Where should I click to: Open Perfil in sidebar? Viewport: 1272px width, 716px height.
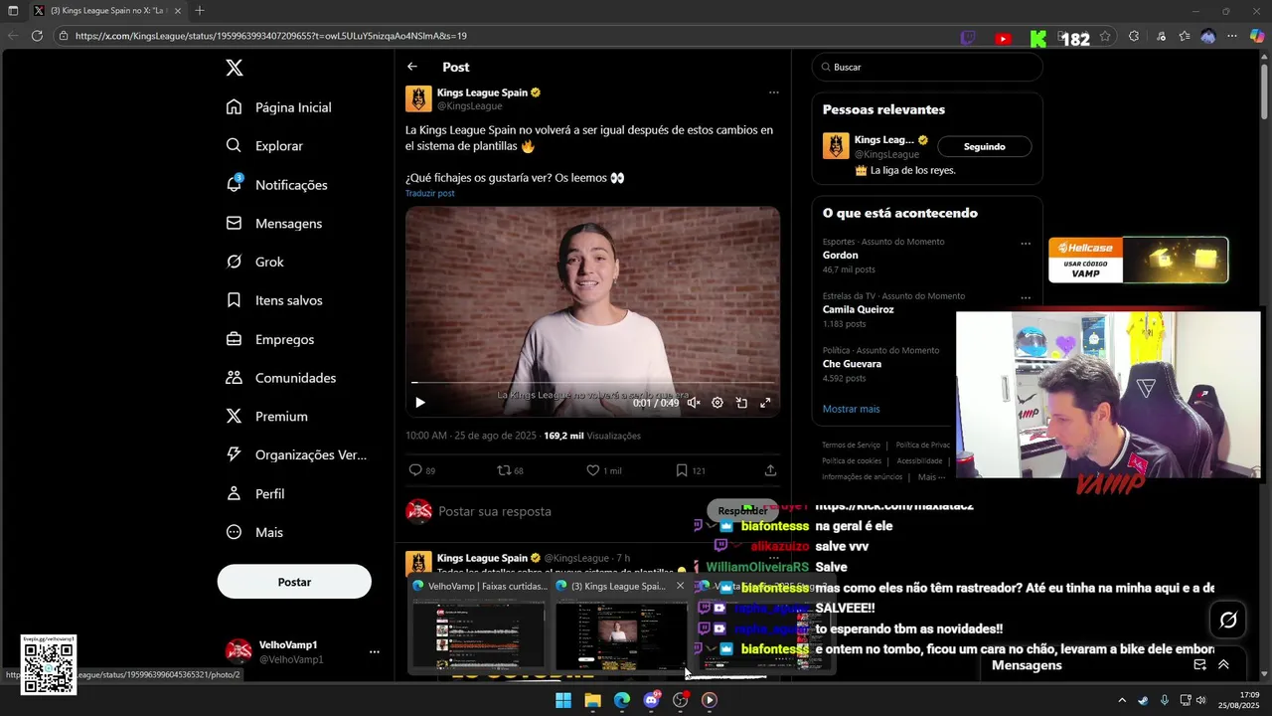[x=255, y=493]
